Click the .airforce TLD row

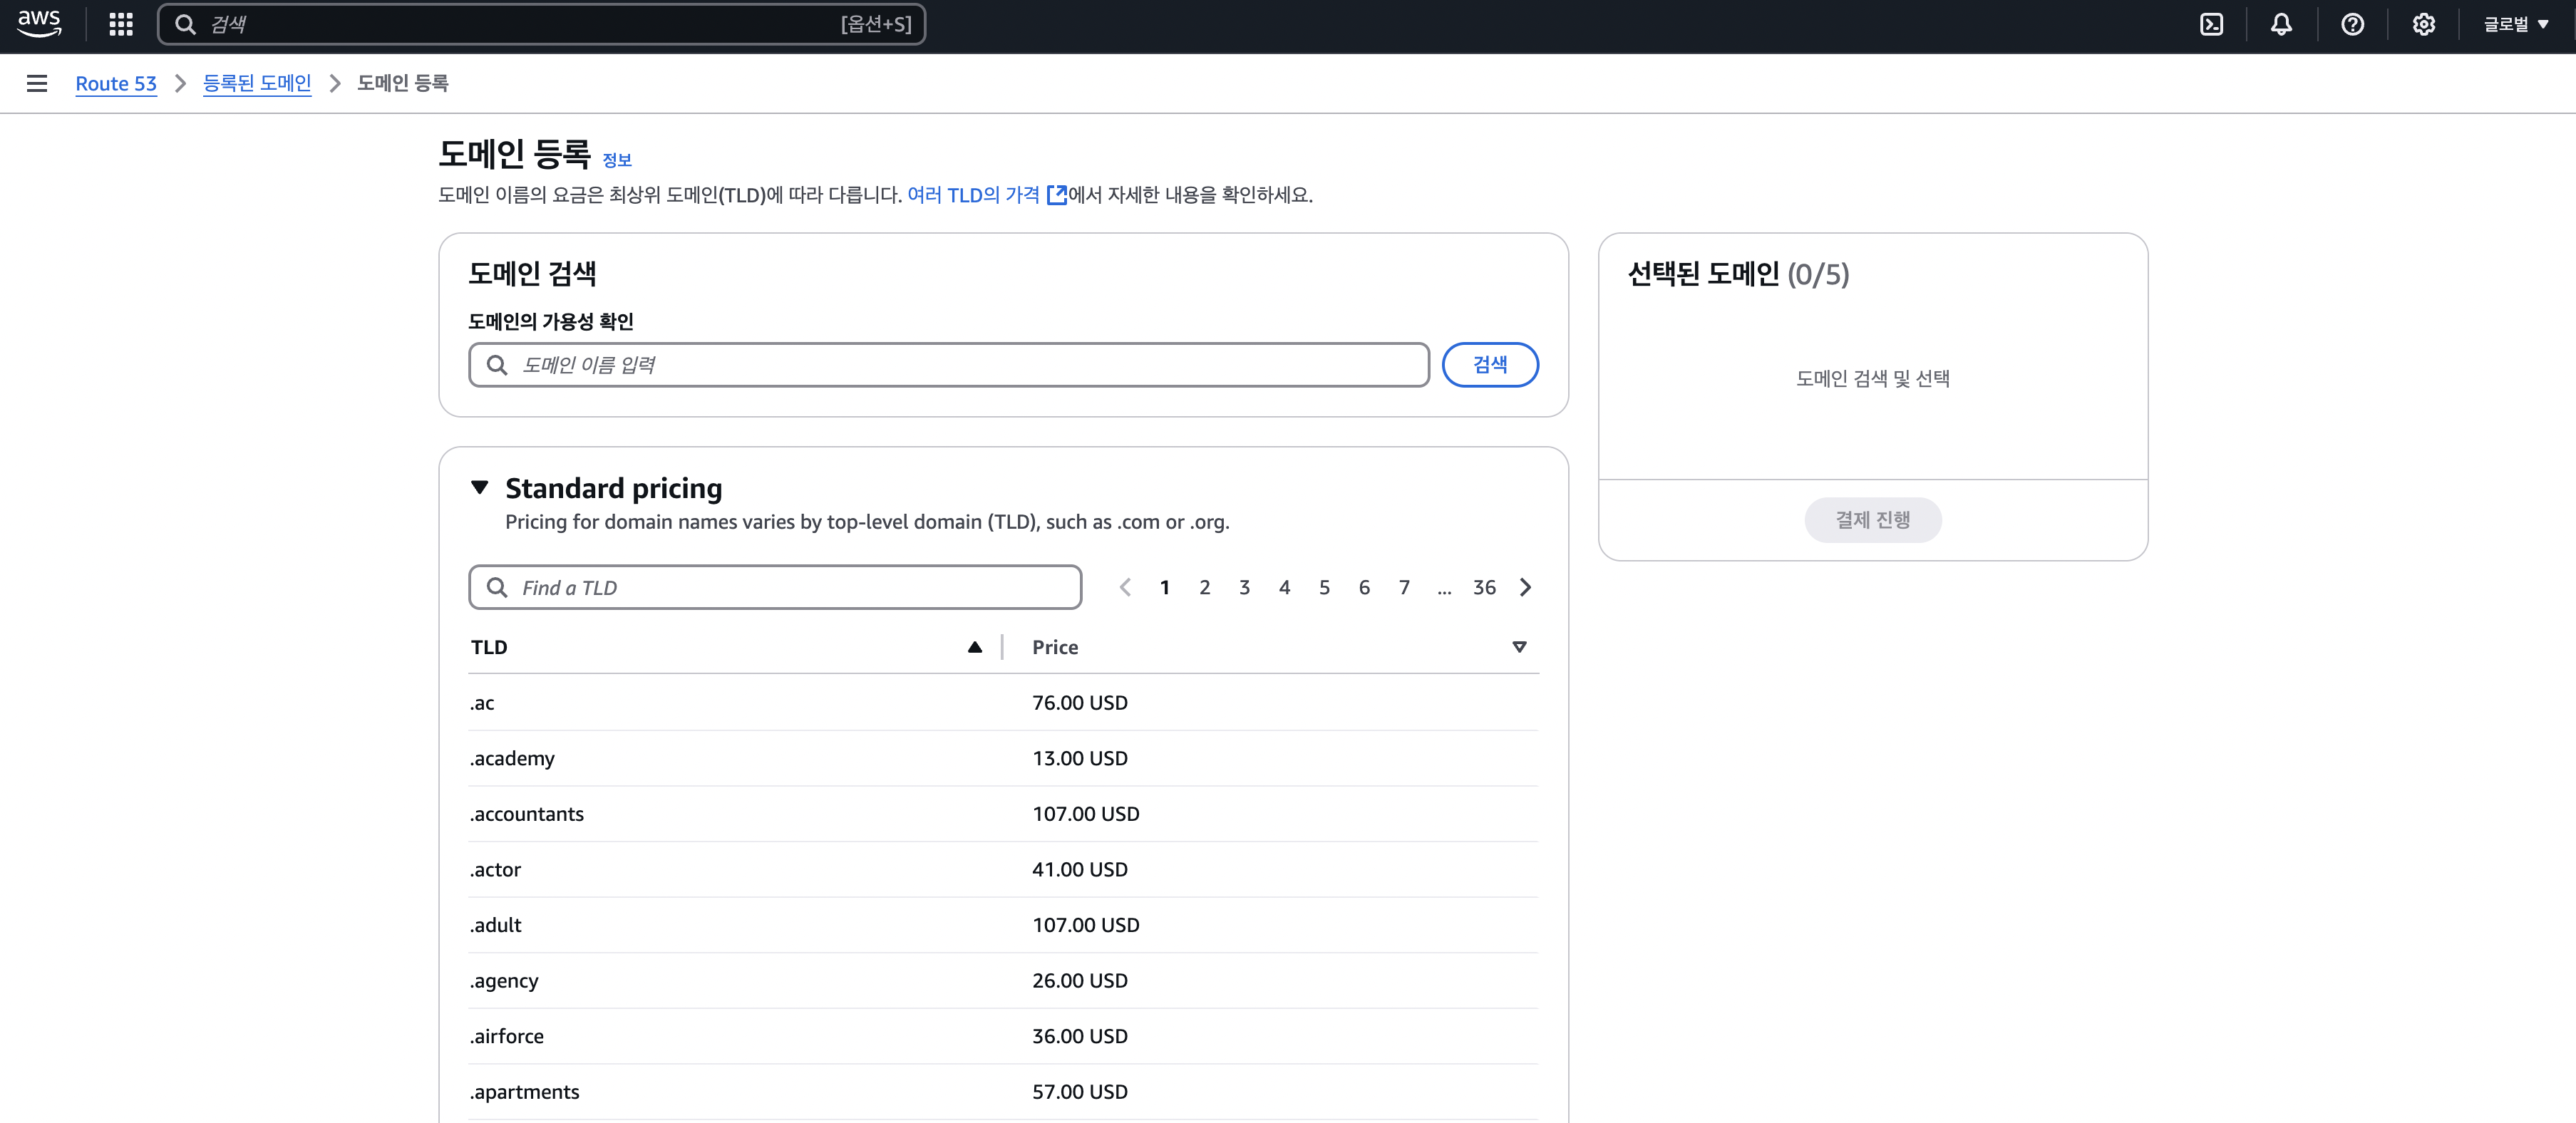(1003, 1037)
